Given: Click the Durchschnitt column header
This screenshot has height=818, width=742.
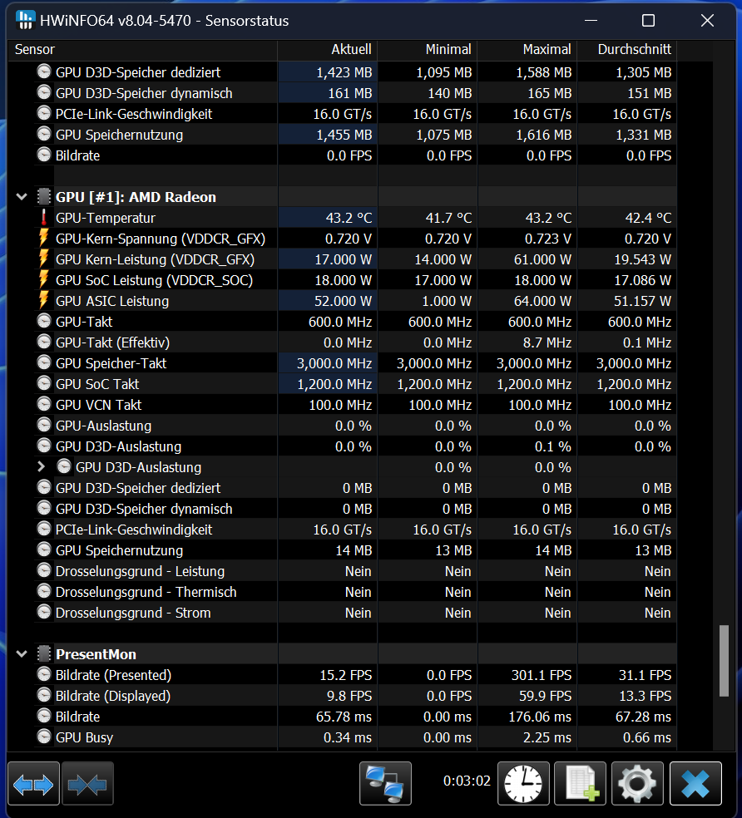Looking at the screenshot, I should [x=627, y=50].
